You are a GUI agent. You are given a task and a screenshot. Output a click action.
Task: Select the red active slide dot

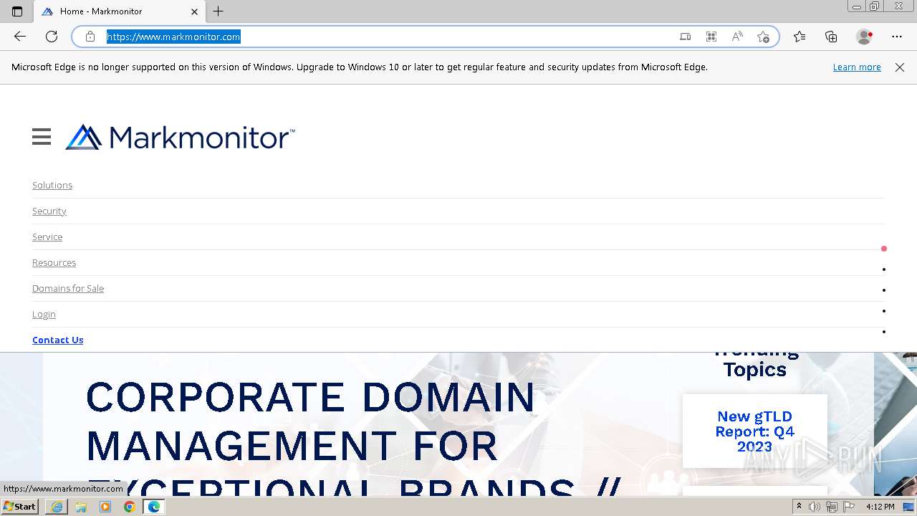click(x=884, y=249)
